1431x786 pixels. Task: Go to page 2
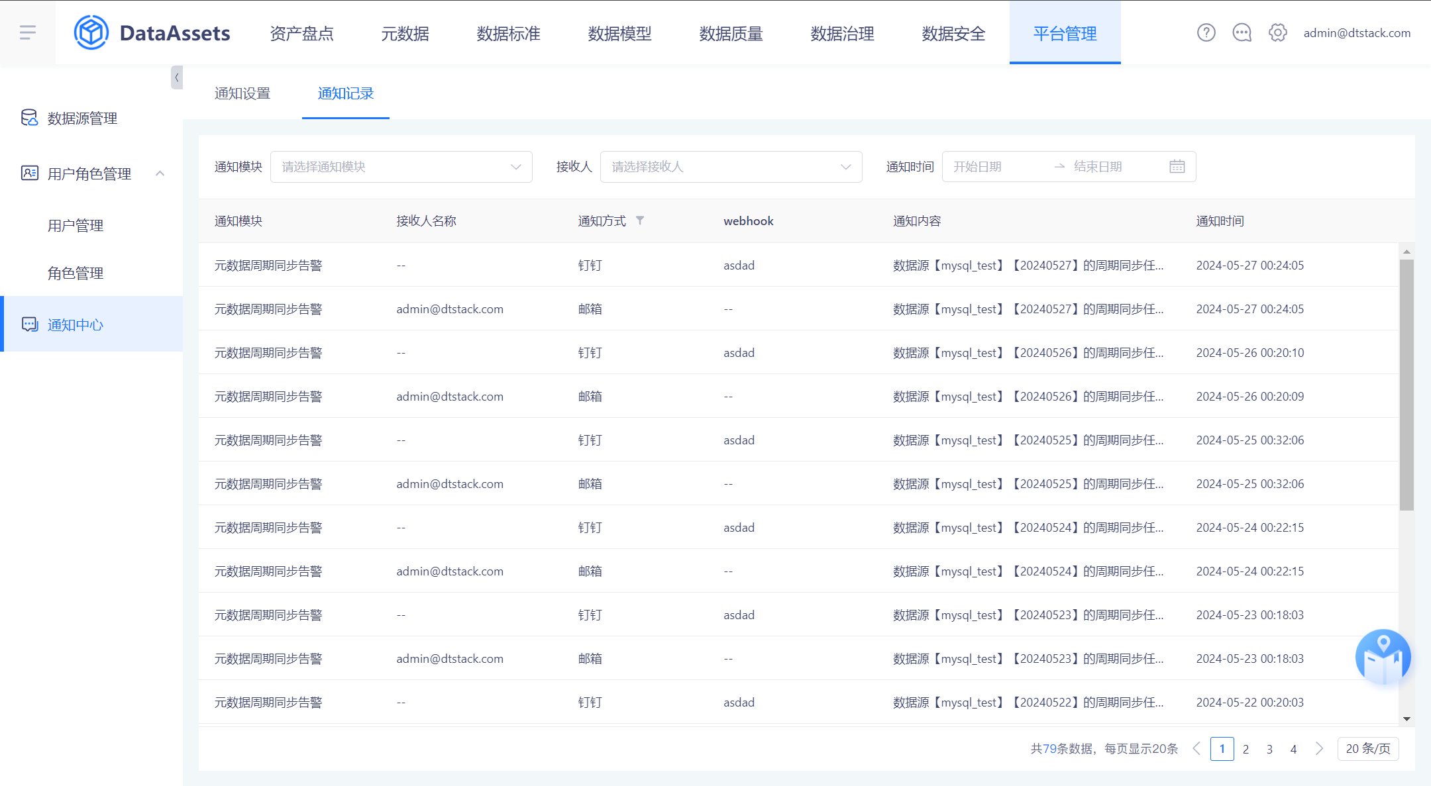[1246, 749]
